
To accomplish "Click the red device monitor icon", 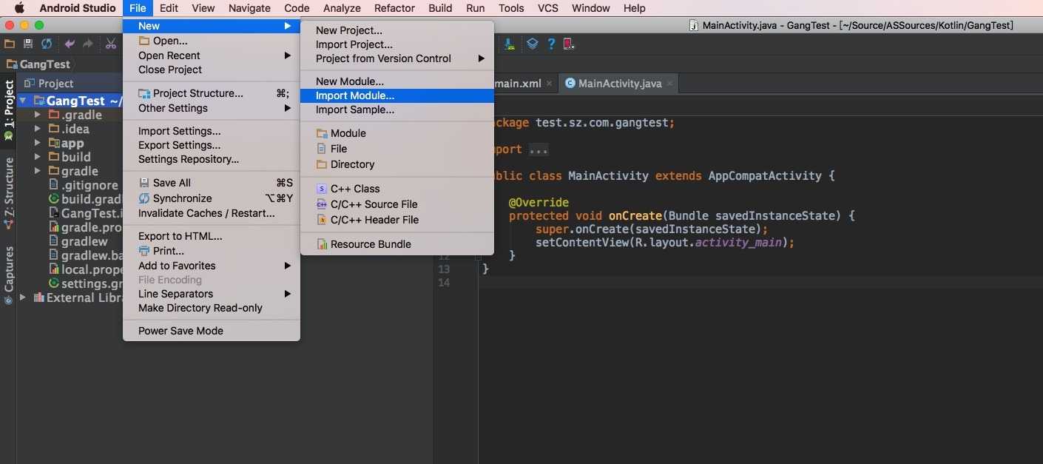I will coord(568,44).
